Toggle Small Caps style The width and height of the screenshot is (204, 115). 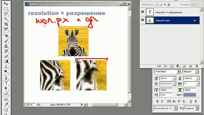point(174,101)
